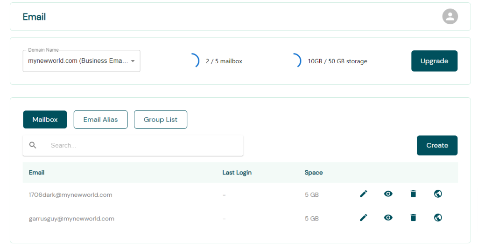Select the Mailbox tab
Viewport: 478px width, 248px height.
point(45,120)
